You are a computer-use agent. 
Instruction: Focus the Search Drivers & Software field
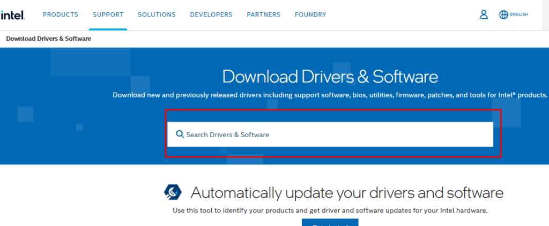click(x=338, y=134)
